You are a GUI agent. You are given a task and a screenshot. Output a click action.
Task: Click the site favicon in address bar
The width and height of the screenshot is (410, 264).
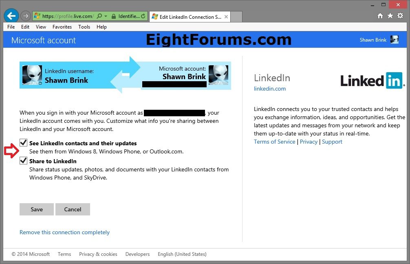pyautogui.click(x=37, y=16)
